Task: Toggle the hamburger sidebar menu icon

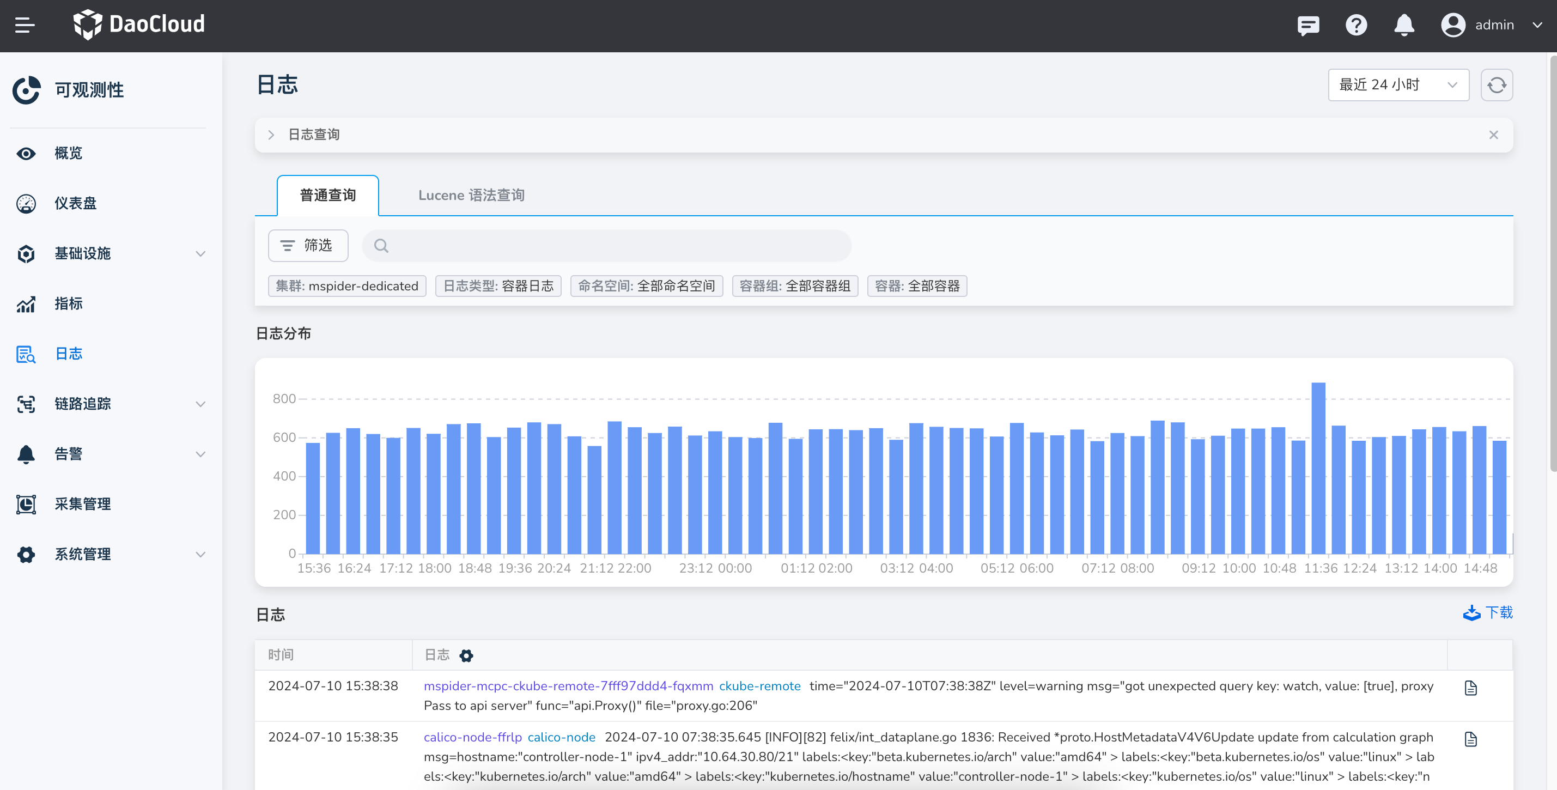Action: tap(25, 25)
